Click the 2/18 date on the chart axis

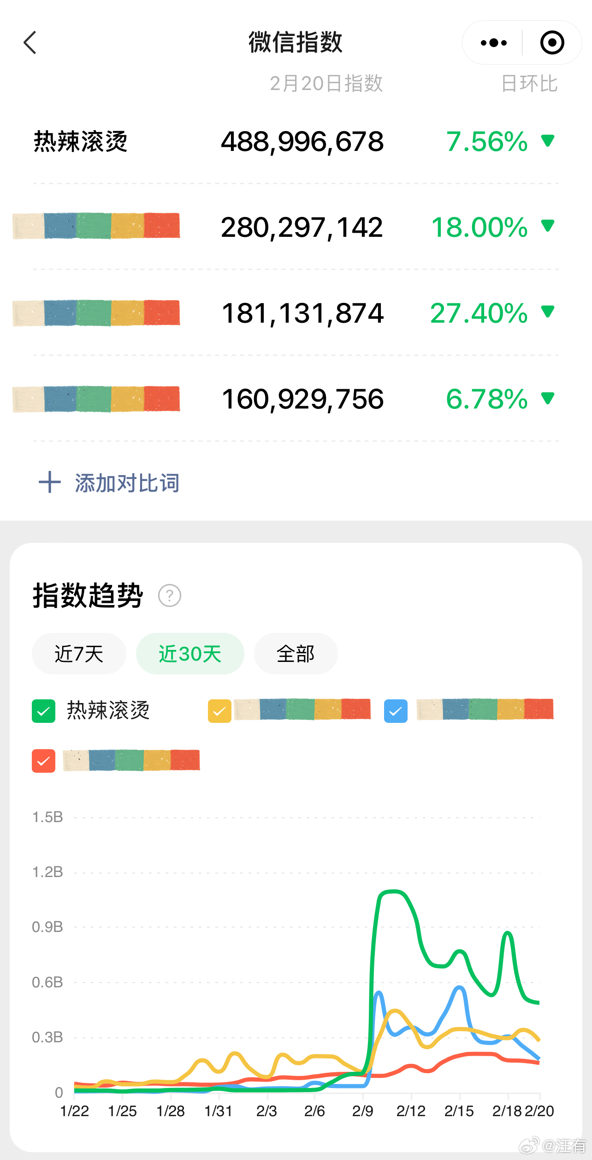pos(507,1111)
